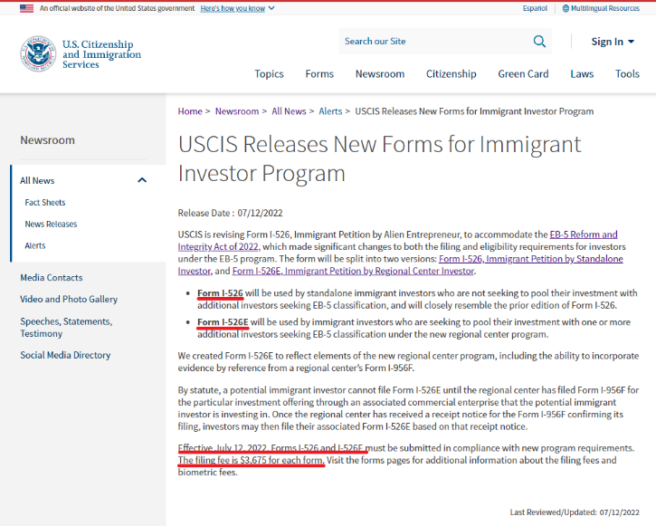Viewport: 656px width, 526px height.
Task: Open the Social Media Directory link
Action: pos(65,355)
